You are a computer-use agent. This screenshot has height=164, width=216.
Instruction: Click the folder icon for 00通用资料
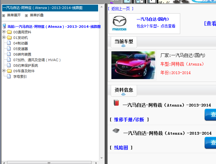pos(9,32)
